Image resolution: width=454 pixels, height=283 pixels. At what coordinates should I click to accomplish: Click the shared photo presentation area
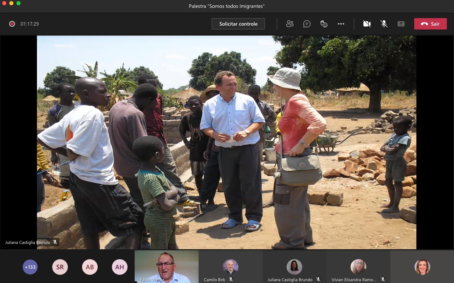tap(227, 142)
